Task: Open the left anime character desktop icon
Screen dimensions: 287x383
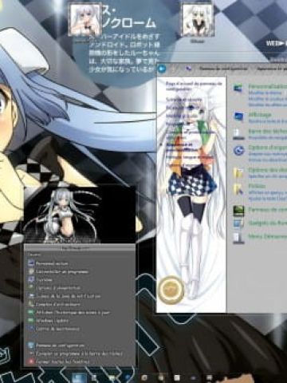Action: pyautogui.click(x=85, y=19)
